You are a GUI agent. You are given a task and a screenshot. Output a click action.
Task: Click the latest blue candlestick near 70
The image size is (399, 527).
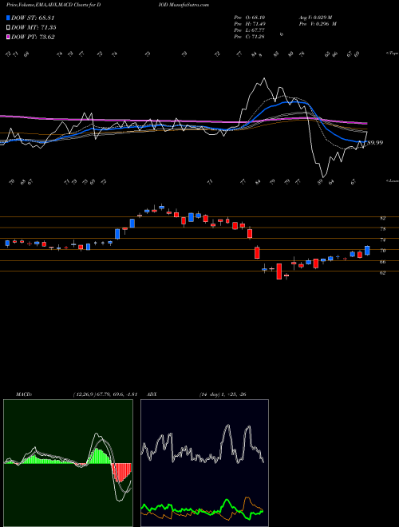coord(367,251)
